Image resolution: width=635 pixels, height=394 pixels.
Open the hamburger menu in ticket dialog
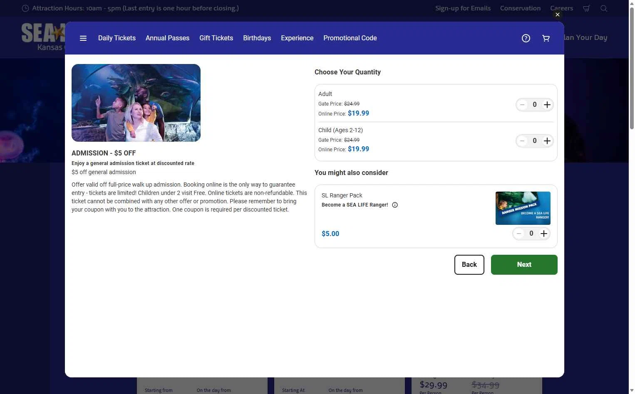pyautogui.click(x=83, y=38)
